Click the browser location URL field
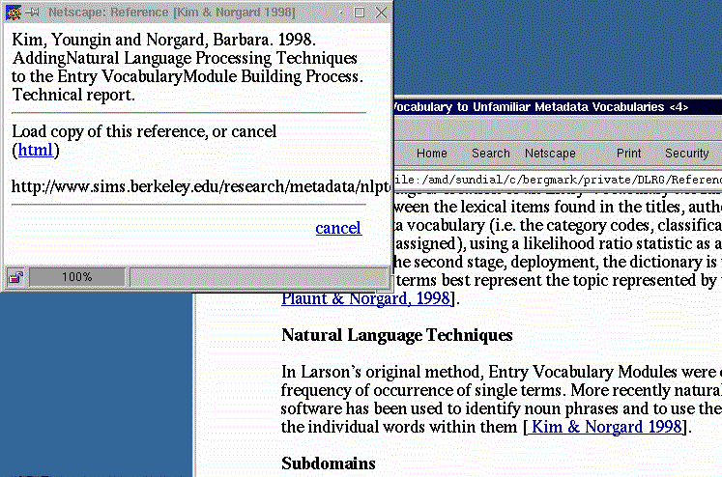This screenshot has width=722, height=477. [x=556, y=179]
